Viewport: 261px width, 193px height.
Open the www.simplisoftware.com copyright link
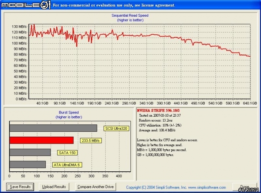[x=207, y=188]
